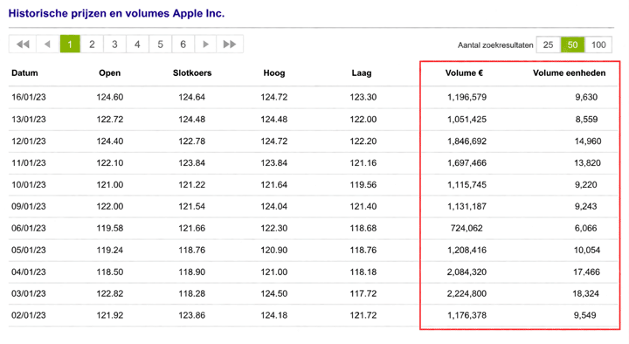Select date cell 05/01/23
Viewport: 629px width, 344px height.
(29, 250)
